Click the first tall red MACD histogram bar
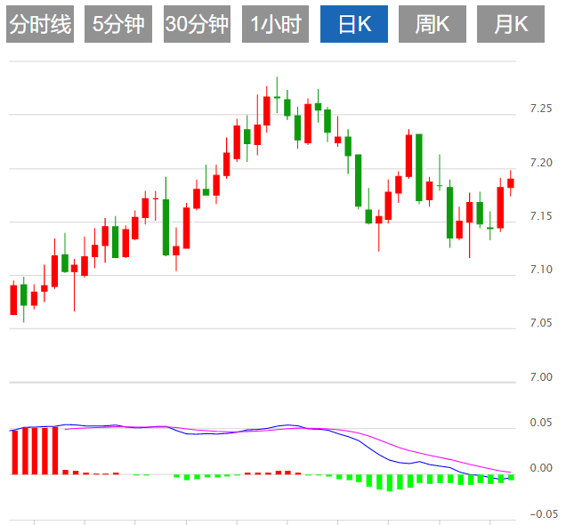The width and height of the screenshot is (566, 525). pos(15,452)
